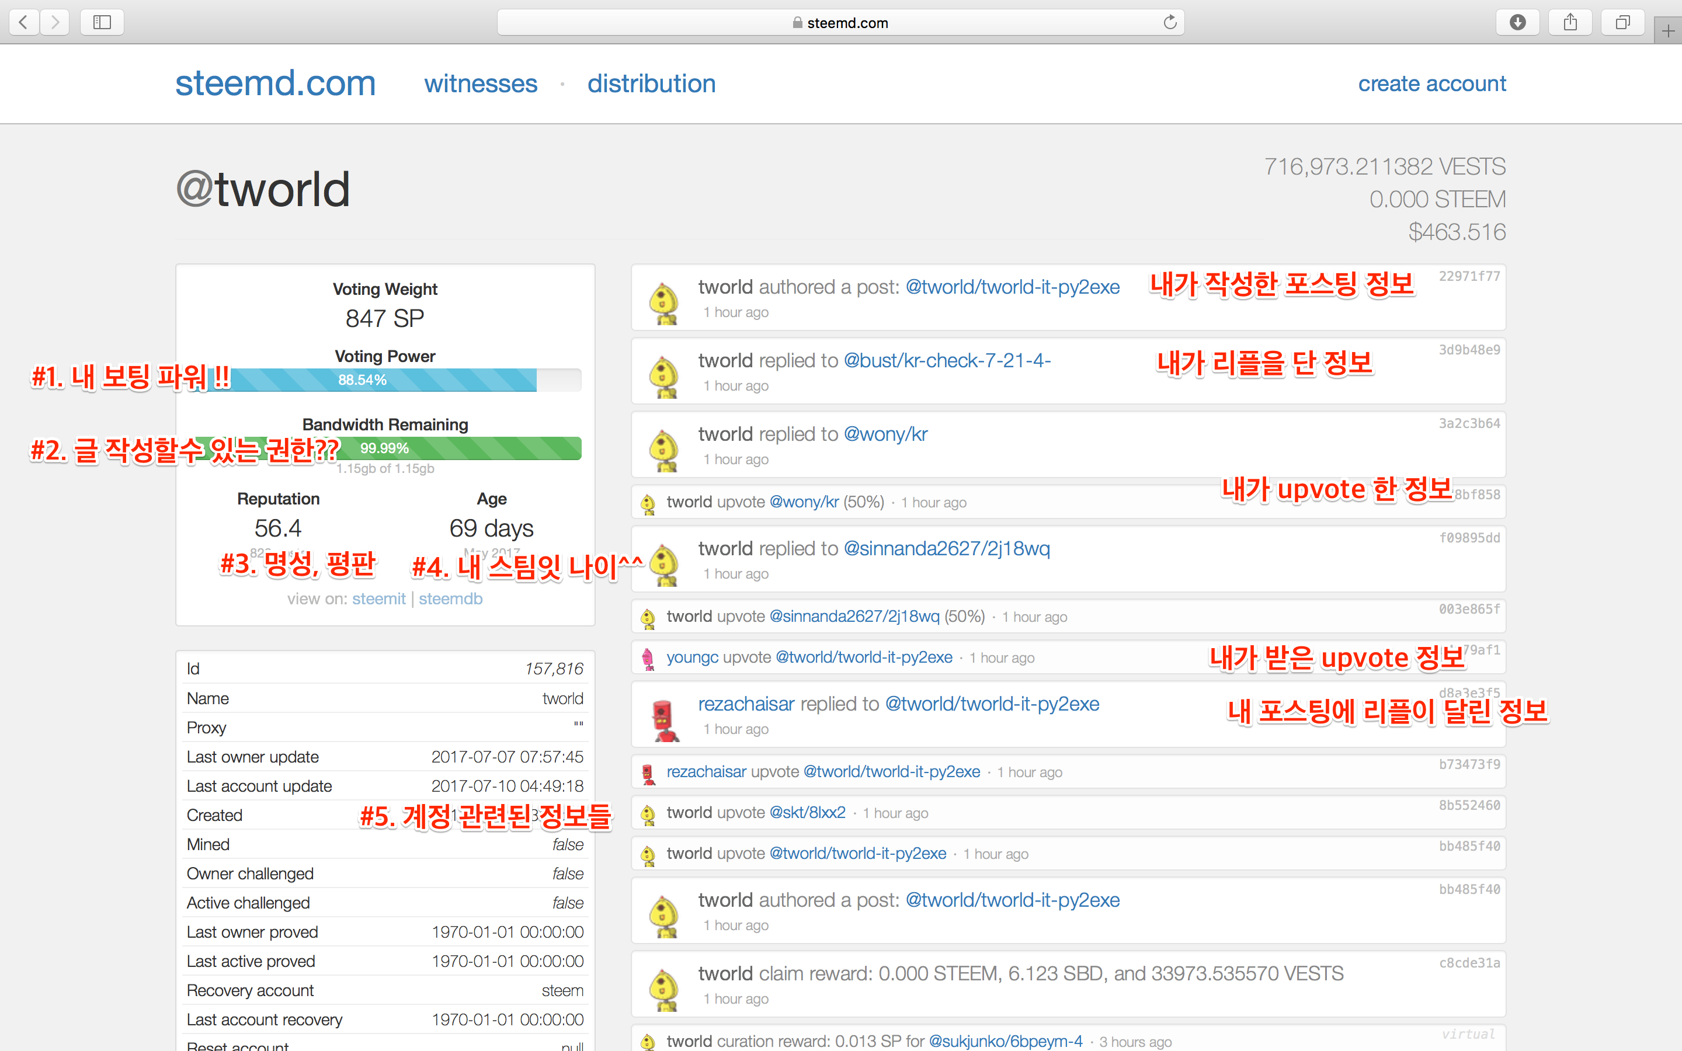Open transaction hash 003e865f

[1469, 610]
